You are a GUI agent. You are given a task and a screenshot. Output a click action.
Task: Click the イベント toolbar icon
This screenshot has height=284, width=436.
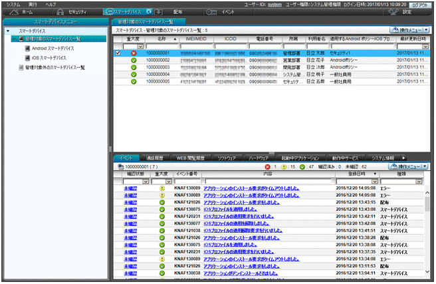pyautogui.click(x=211, y=12)
